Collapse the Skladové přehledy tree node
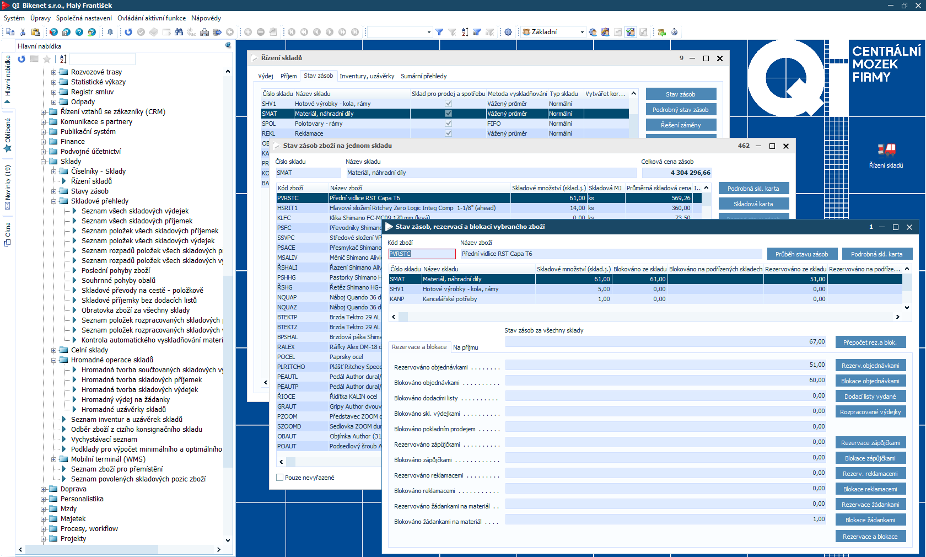Image resolution: width=926 pixels, height=557 pixels. point(54,201)
